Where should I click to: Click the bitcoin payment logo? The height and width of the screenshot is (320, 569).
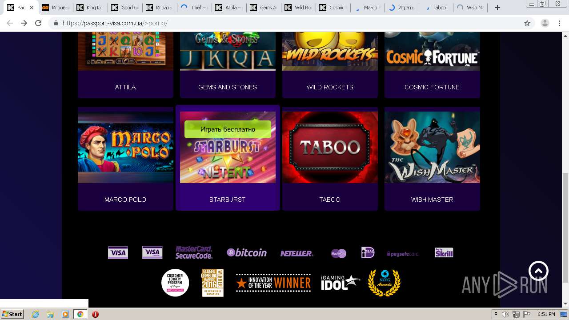click(x=247, y=252)
